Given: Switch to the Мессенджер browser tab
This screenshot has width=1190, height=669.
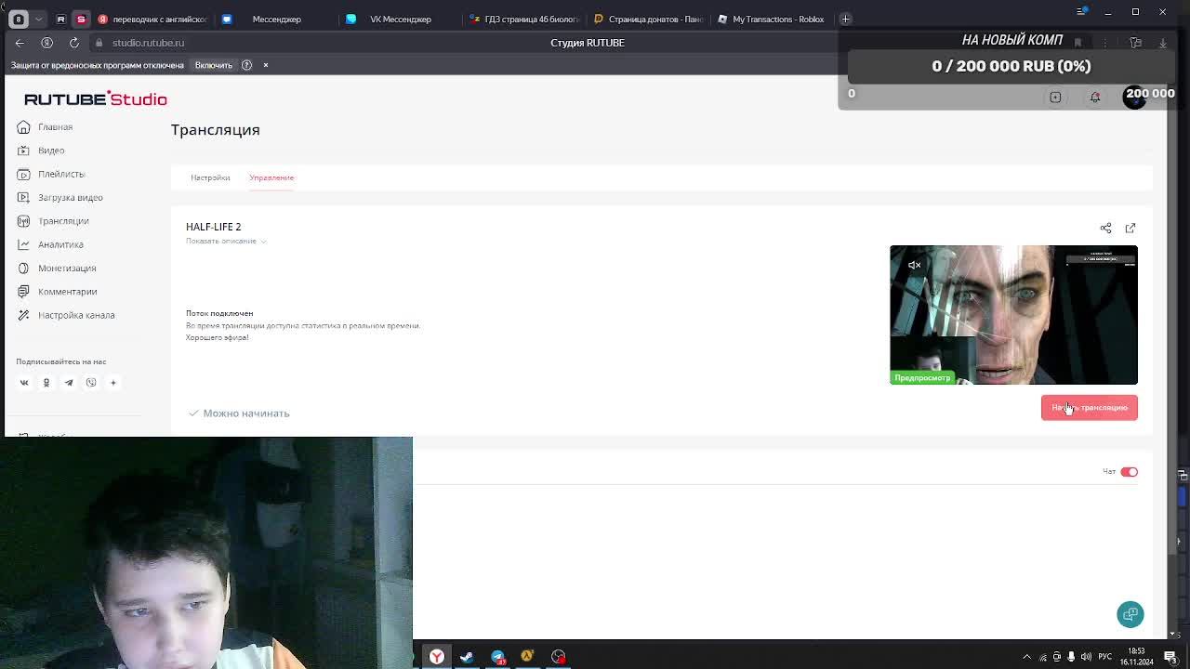Looking at the screenshot, I should tap(275, 19).
